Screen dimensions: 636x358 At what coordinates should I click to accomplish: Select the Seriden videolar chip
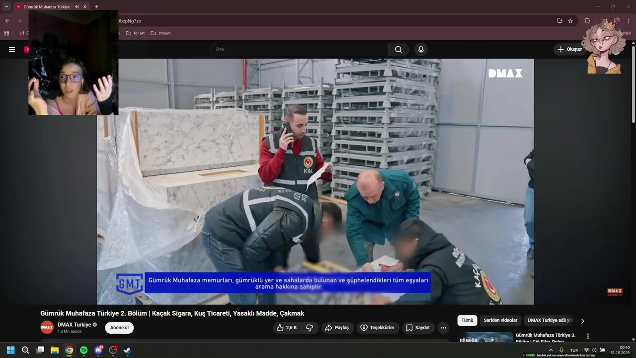click(x=500, y=321)
